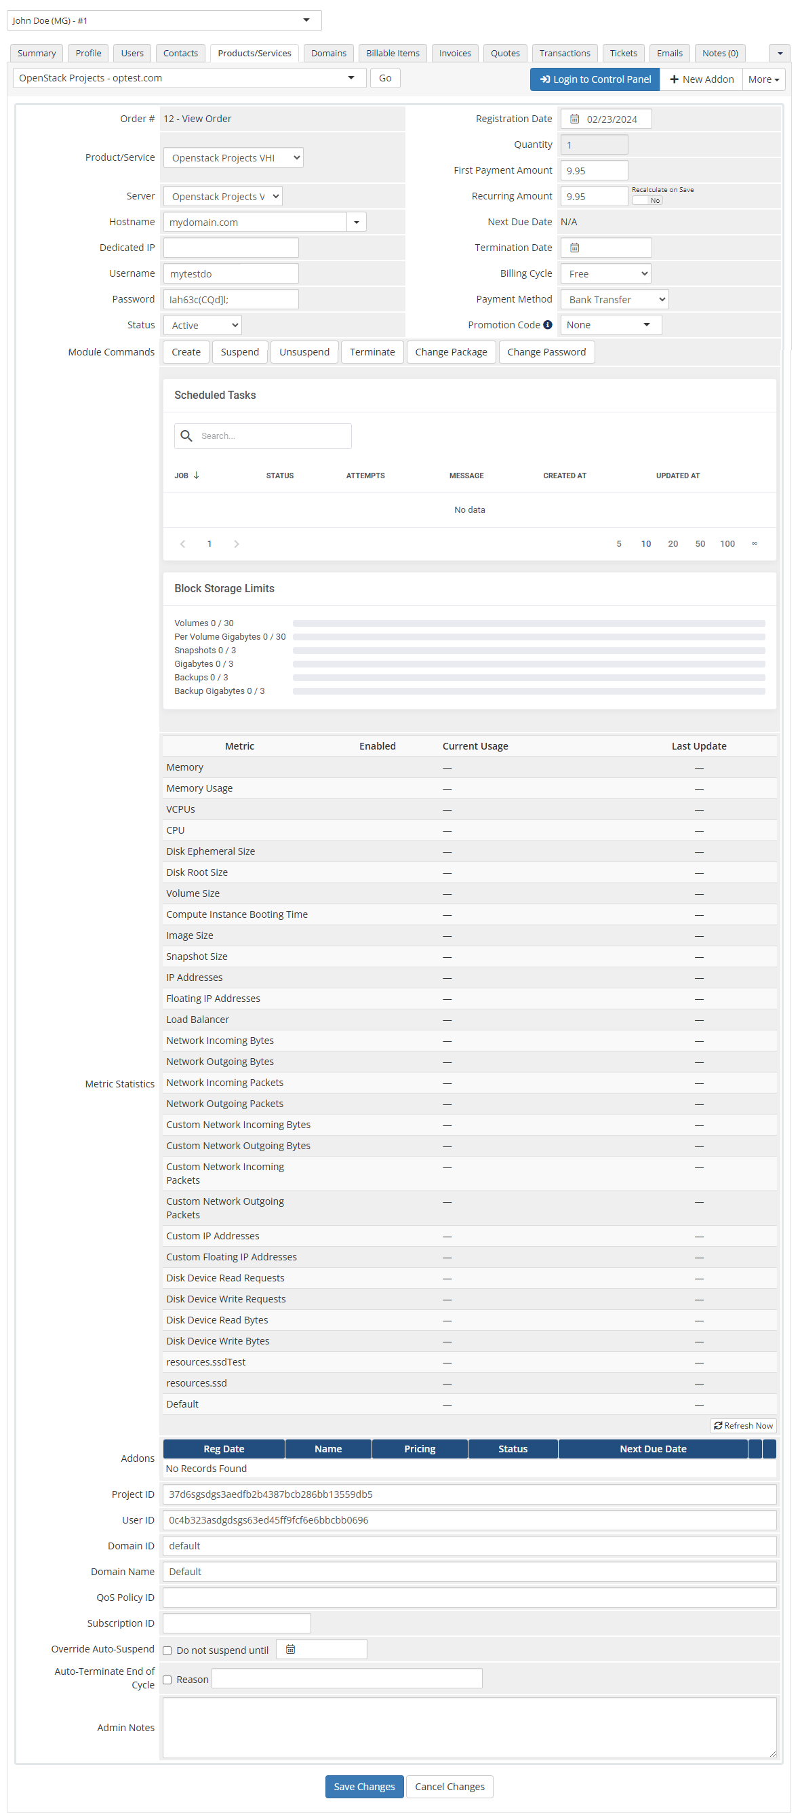Show unlimited (∞) rows per page
Screen dimensions: 800x1820
tap(754, 544)
